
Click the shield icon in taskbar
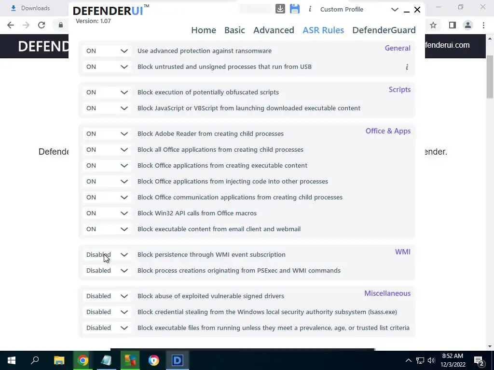154,360
